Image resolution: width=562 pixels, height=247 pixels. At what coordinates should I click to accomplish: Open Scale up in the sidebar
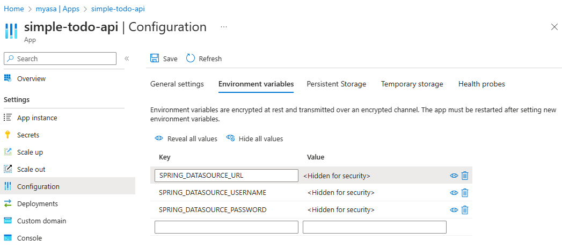coord(30,152)
